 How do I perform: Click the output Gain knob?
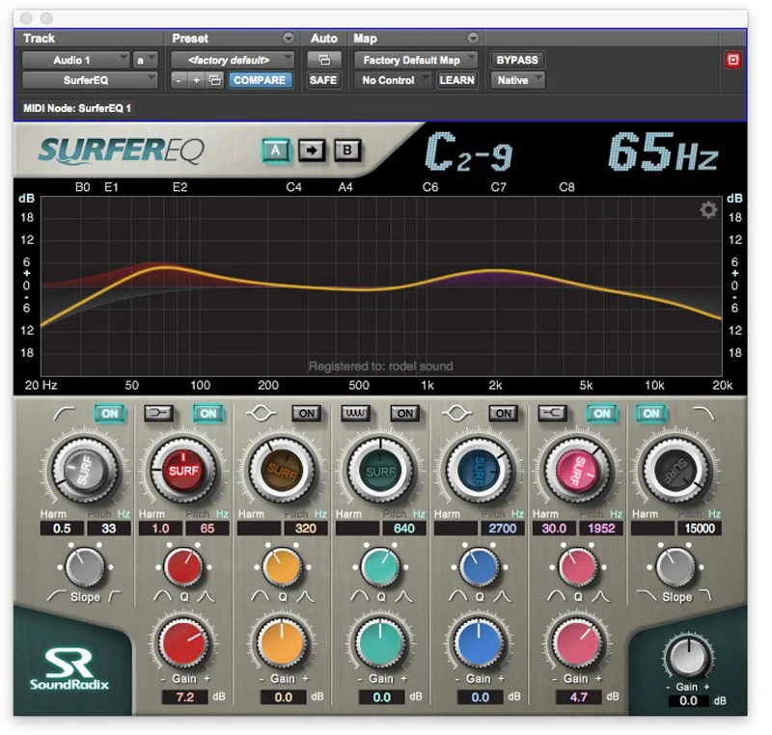point(688,657)
